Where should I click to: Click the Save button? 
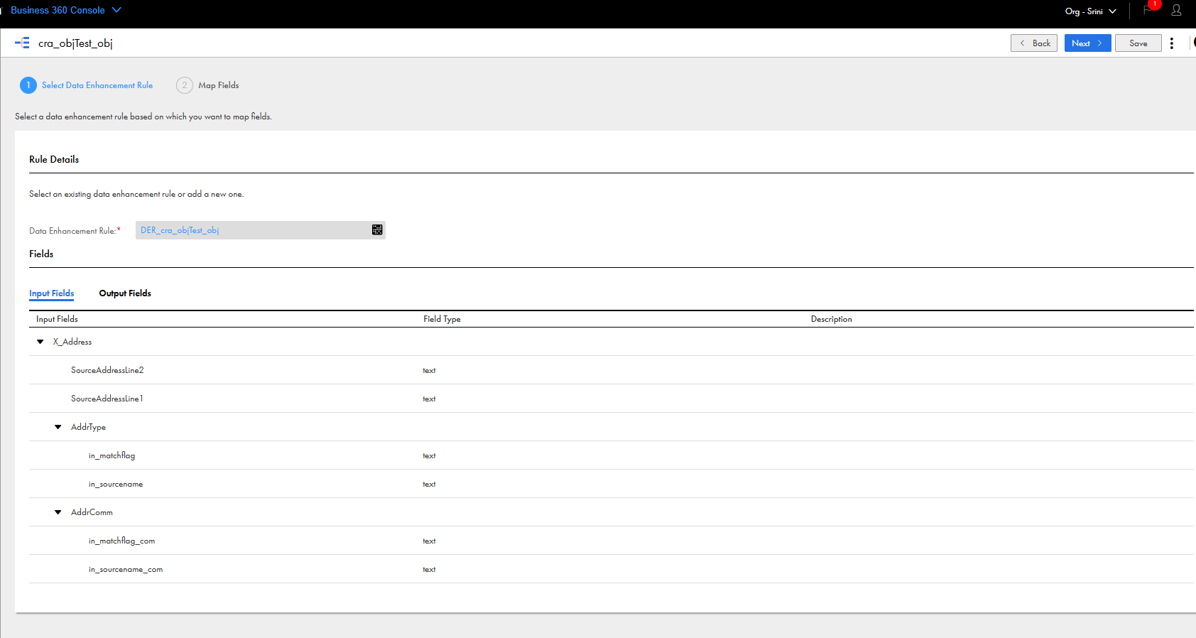(1138, 43)
